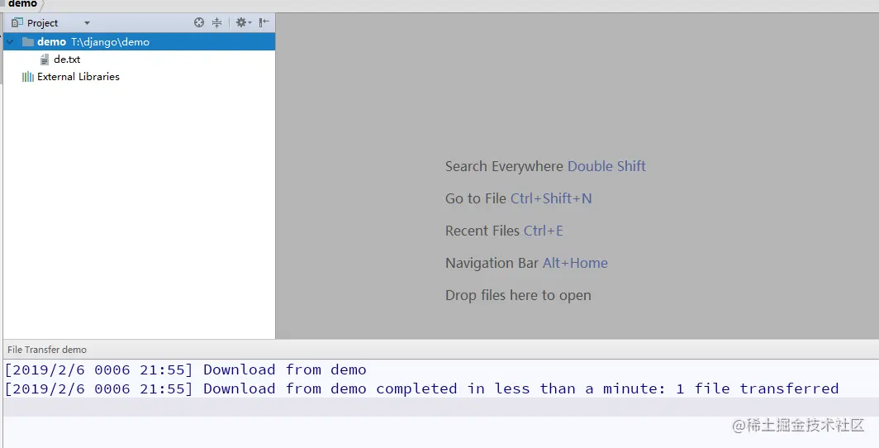The height and width of the screenshot is (448, 879).
Task: Click the demo folder icon
Action: 28,41
